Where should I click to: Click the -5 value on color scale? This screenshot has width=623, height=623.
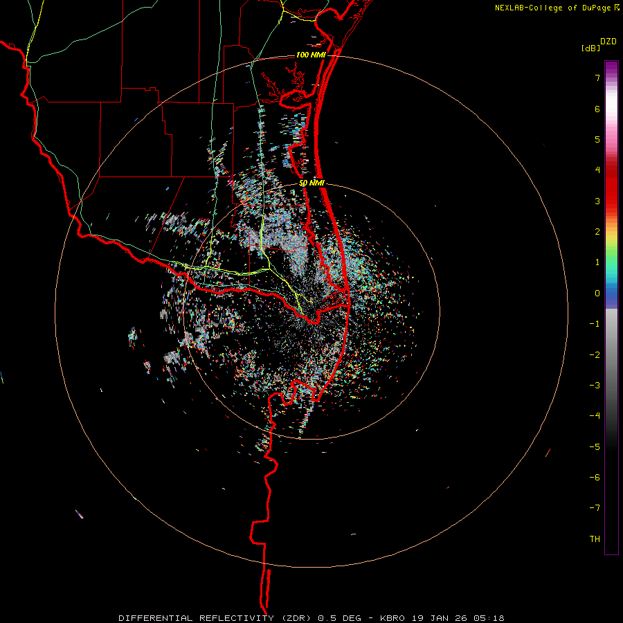pyautogui.click(x=595, y=447)
